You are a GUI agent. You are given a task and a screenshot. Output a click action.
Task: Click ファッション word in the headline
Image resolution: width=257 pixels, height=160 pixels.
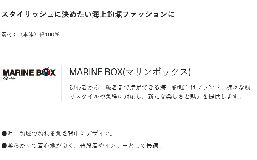[145, 14]
